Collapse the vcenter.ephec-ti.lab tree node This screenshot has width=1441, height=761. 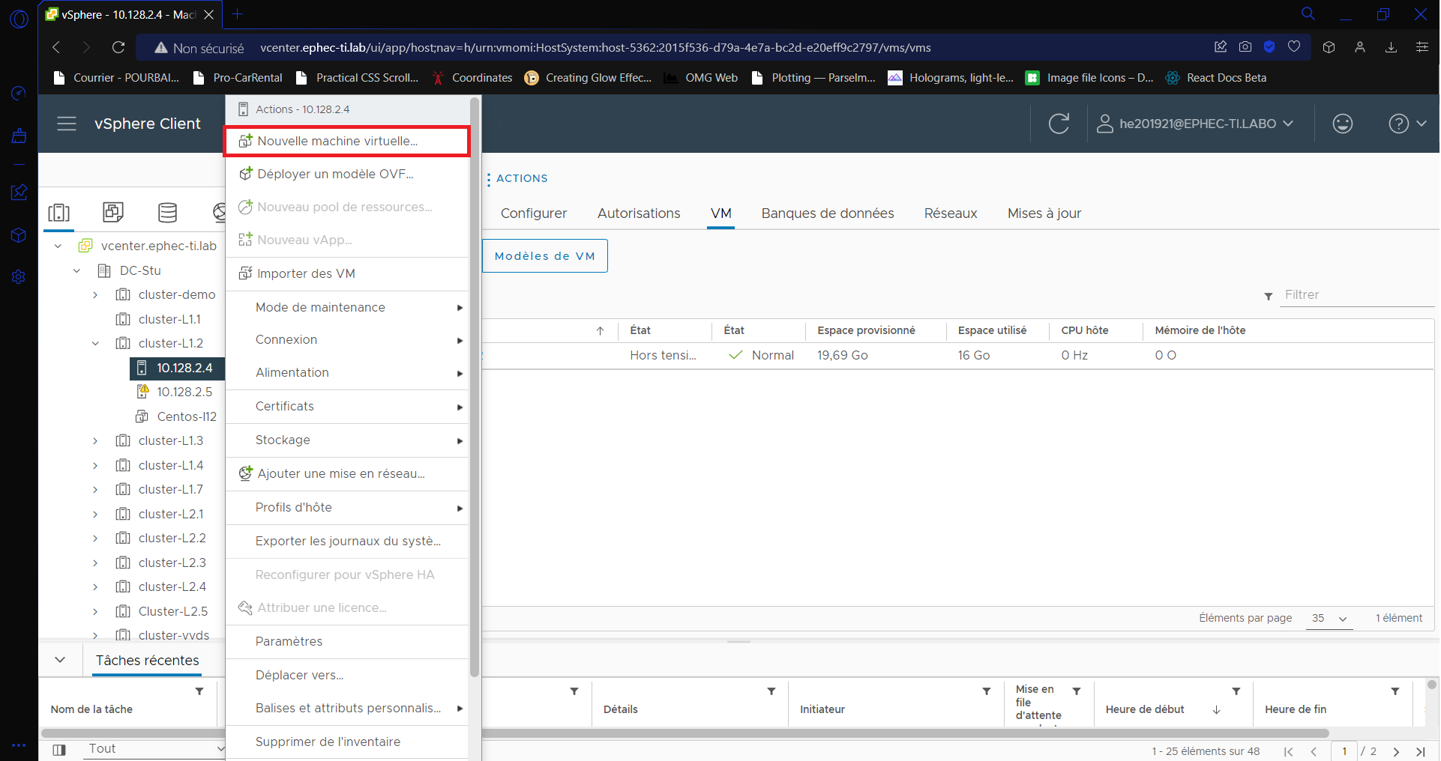pyautogui.click(x=58, y=246)
